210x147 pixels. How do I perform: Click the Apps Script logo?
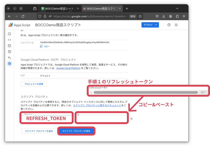tap(19, 25)
